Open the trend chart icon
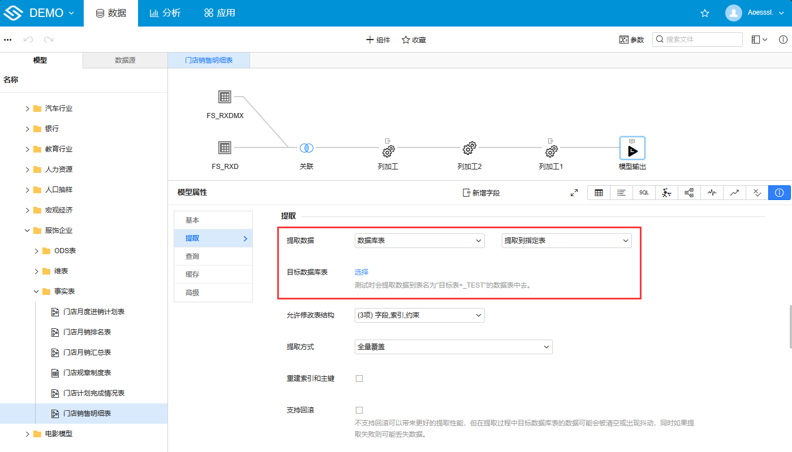Viewport: 792px width, 452px height. tap(734, 192)
